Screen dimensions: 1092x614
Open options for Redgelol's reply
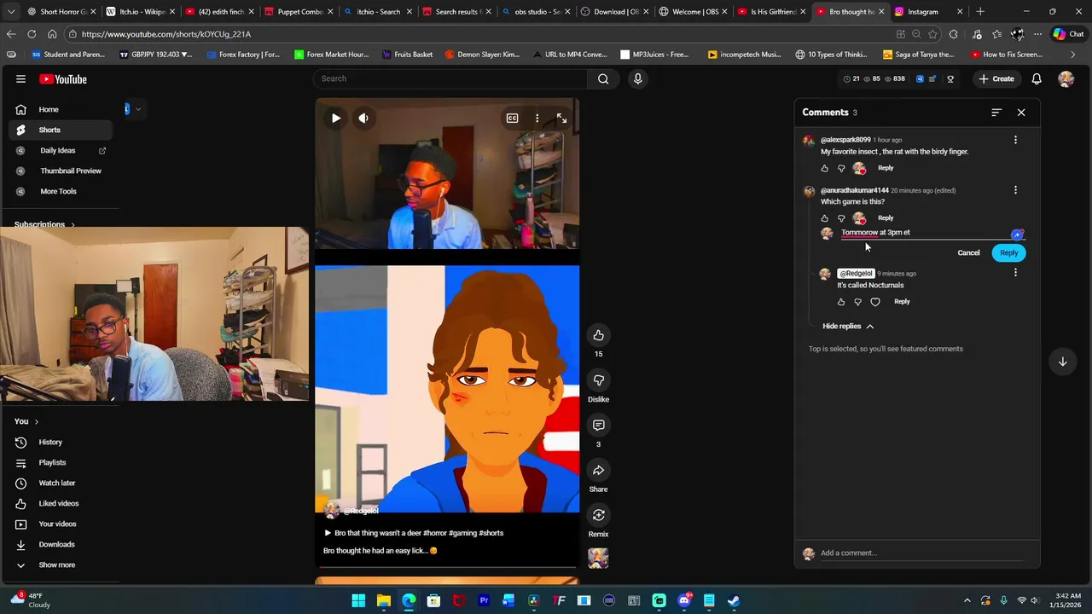[x=1015, y=273]
